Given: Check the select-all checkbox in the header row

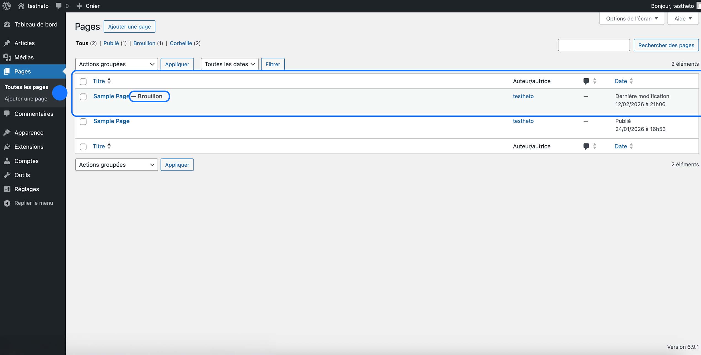Looking at the screenshot, I should (83, 81).
